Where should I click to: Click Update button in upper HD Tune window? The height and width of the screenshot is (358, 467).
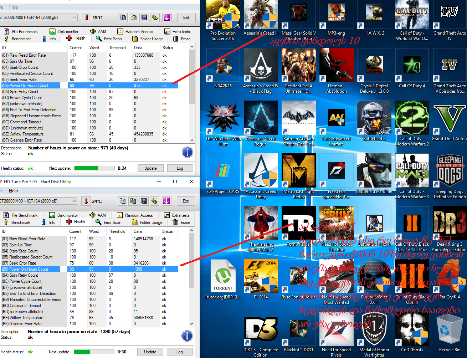tap(150, 168)
